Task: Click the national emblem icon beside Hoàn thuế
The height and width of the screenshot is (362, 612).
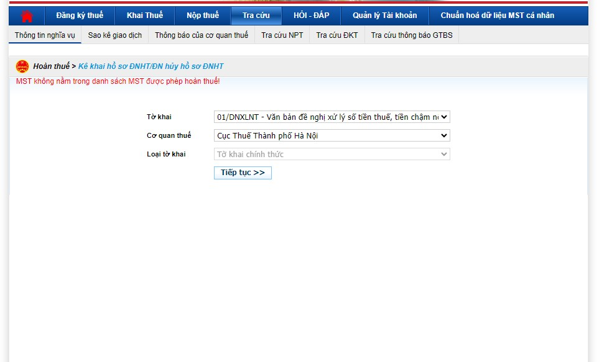Action: pos(22,66)
